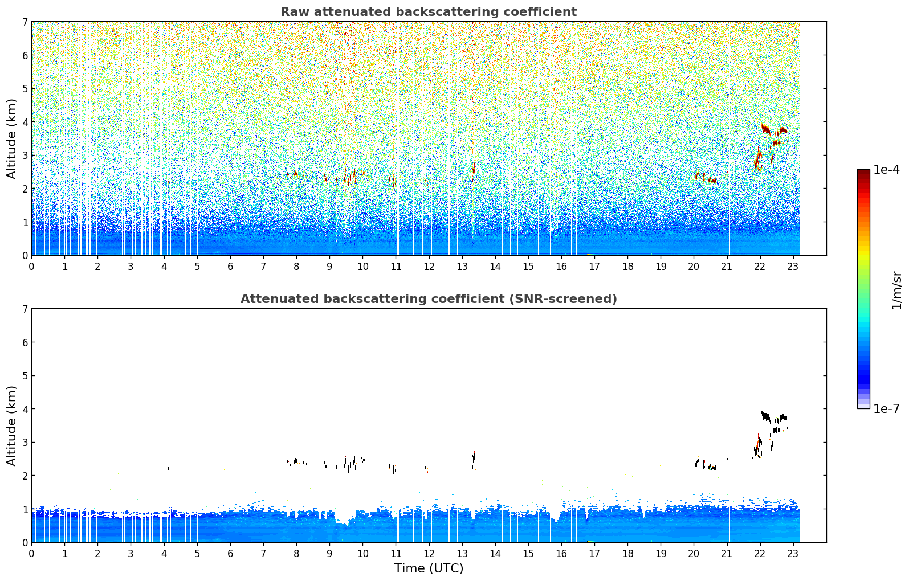This screenshot has height=581, width=909.
Task: Click the '0' hour tick under the SNR-screened plot
Action: (31, 553)
